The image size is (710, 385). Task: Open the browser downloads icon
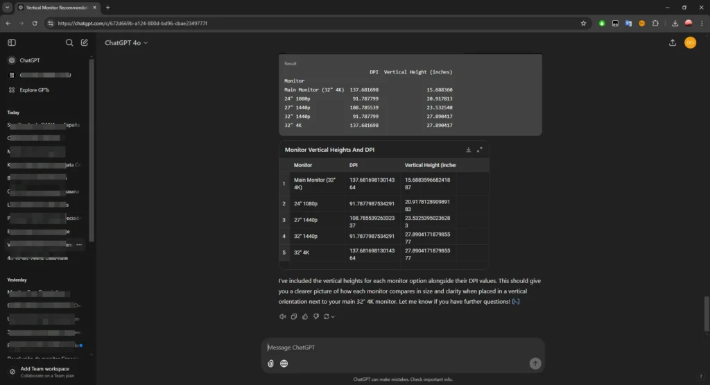click(x=675, y=23)
